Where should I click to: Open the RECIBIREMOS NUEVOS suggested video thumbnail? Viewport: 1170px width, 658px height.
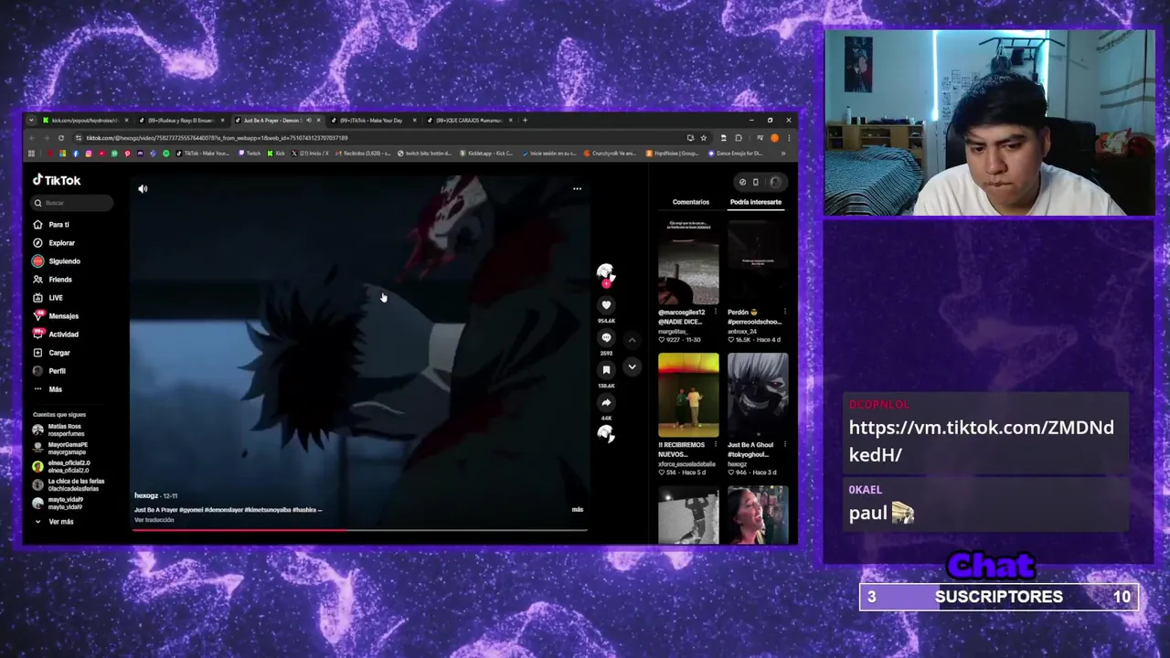click(x=688, y=395)
